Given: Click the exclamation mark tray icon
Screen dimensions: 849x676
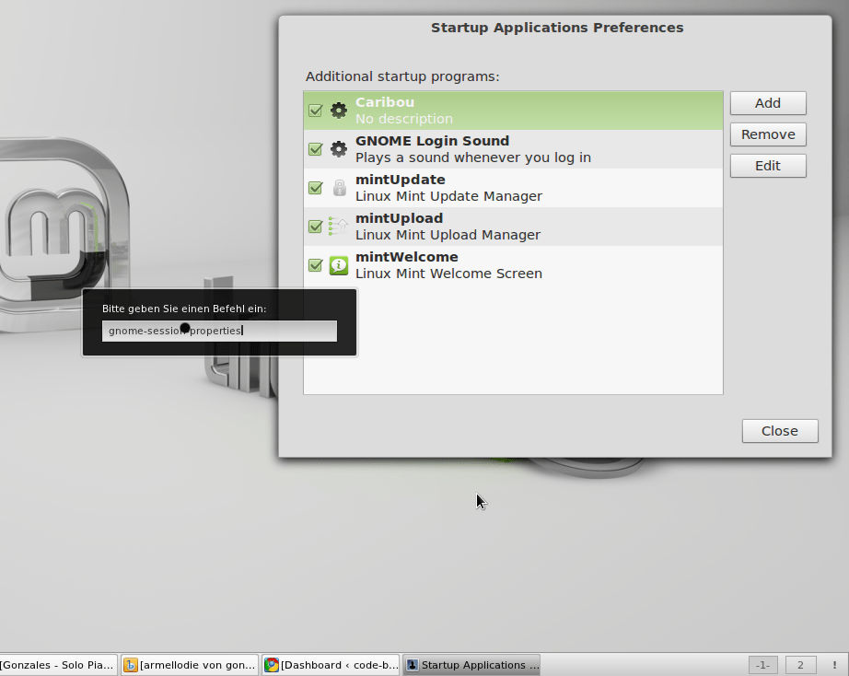Looking at the screenshot, I should (833, 664).
